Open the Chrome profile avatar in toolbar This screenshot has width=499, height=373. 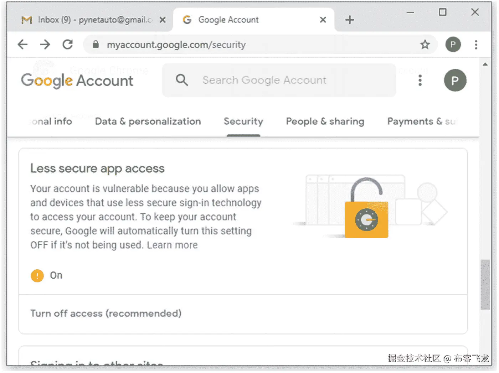tap(453, 45)
